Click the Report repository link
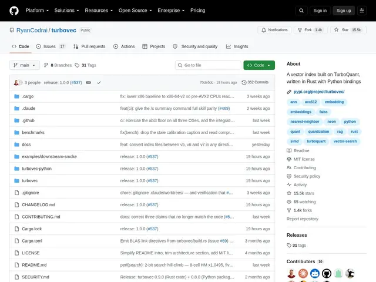 [x=302, y=219]
